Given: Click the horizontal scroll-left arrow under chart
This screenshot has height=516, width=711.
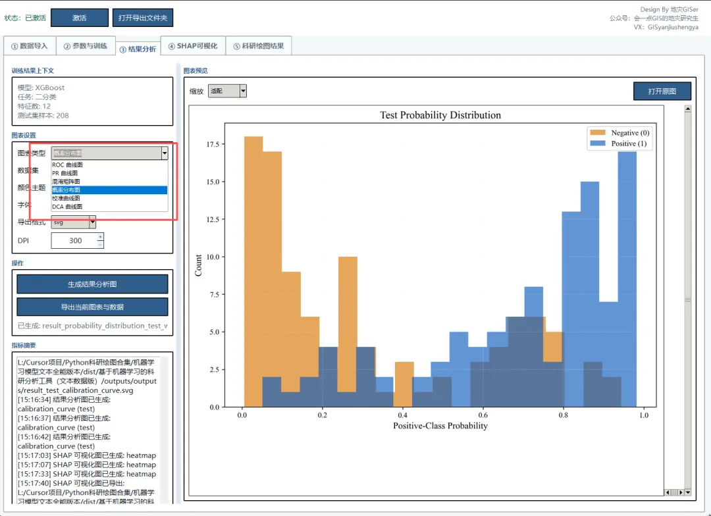Looking at the screenshot, I should [x=668, y=492].
